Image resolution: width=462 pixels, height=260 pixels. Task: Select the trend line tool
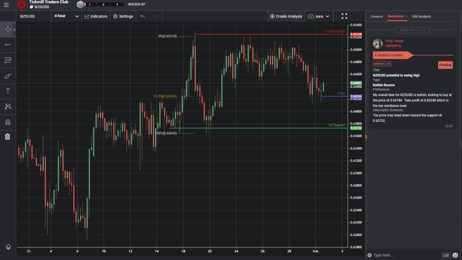pos(7,60)
